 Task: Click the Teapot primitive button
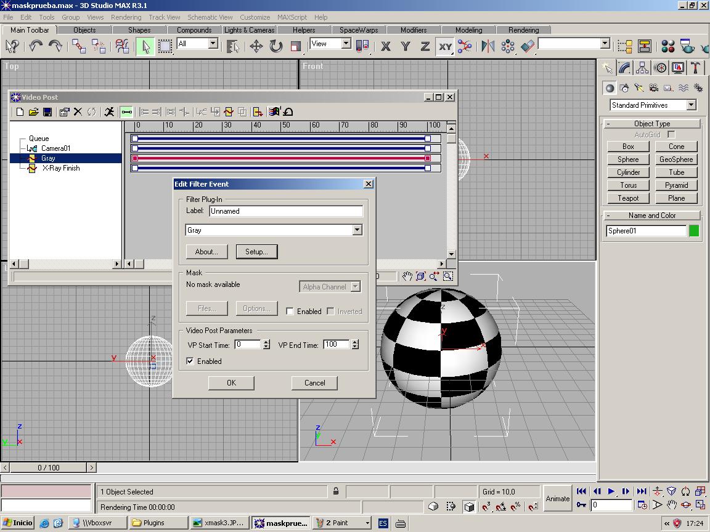coord(628,198)
